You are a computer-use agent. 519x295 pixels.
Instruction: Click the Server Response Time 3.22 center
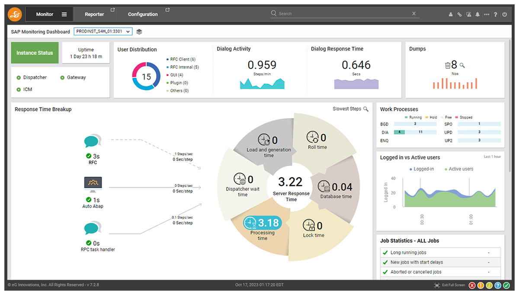[x=291, y=187]
